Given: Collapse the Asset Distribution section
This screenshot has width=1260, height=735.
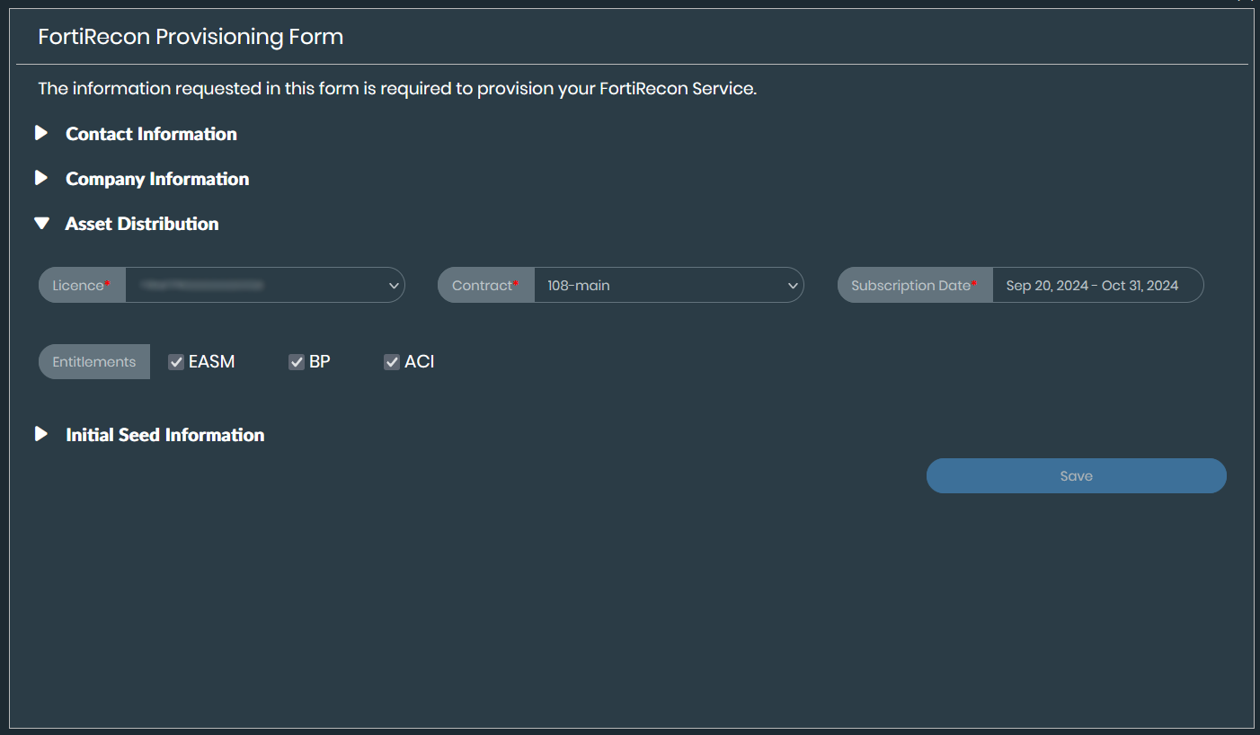Looking at the screenshot, I should click(141, 223).
